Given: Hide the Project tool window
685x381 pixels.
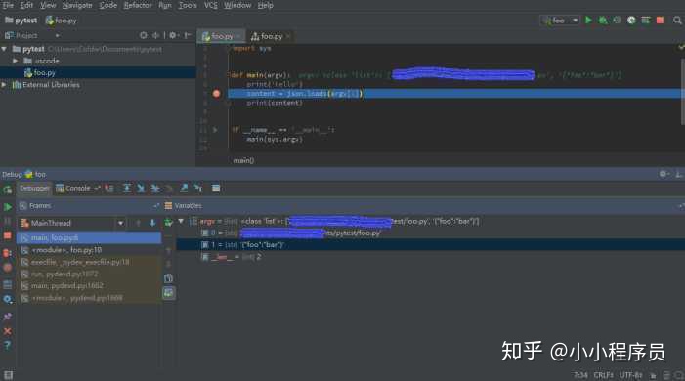Looking at the screenshot, I should (x=188, y=35).
